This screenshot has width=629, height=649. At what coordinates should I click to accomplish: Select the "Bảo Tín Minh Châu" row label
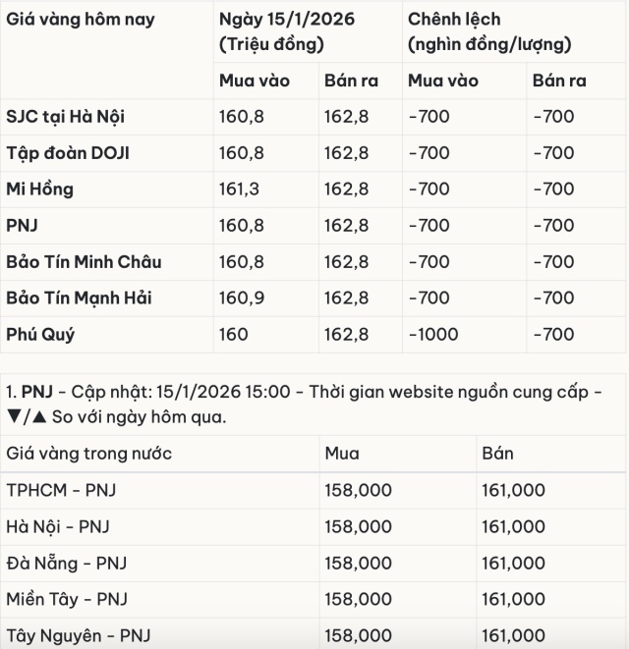pyautogui.click(x=84, y=262)
